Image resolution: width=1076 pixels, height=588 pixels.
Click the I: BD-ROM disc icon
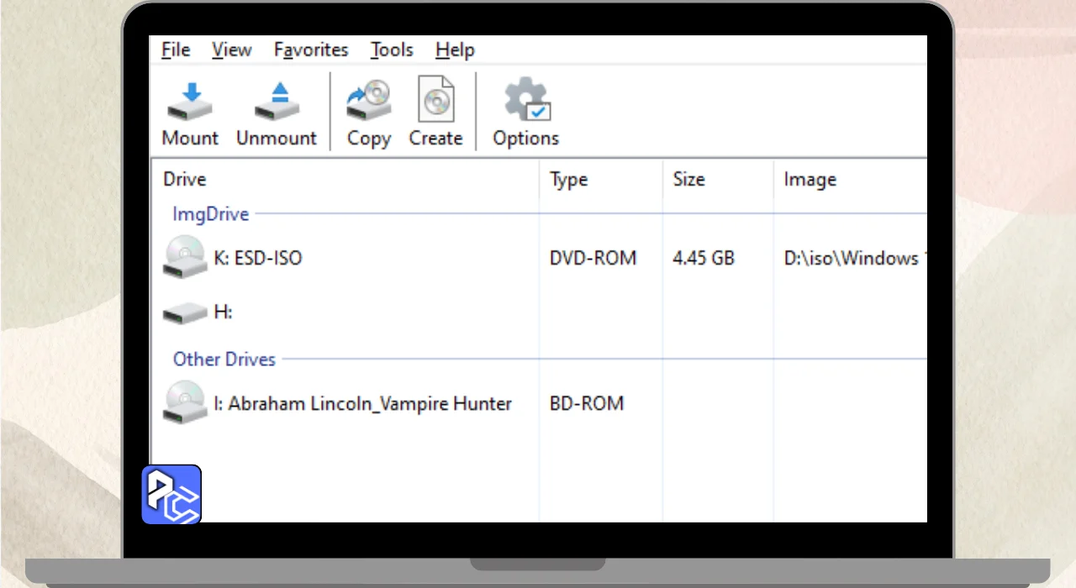point(185,402)
